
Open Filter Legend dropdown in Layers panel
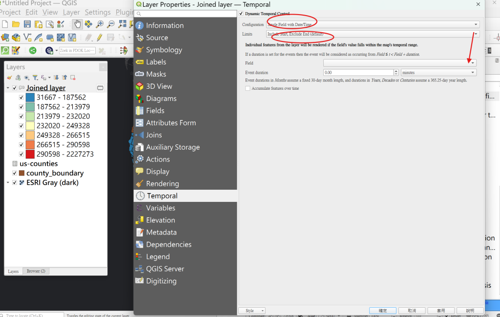[x=35, y=78]
